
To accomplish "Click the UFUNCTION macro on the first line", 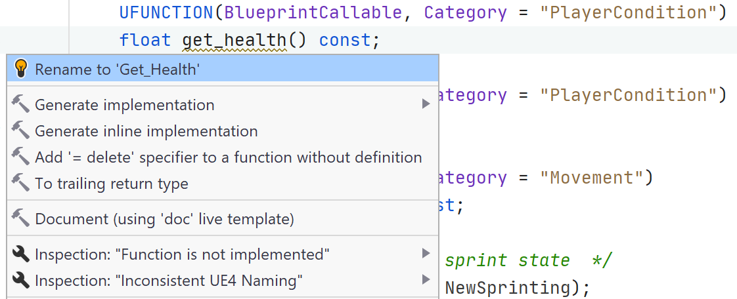I will pyautogui.click(x=166, y=12).
